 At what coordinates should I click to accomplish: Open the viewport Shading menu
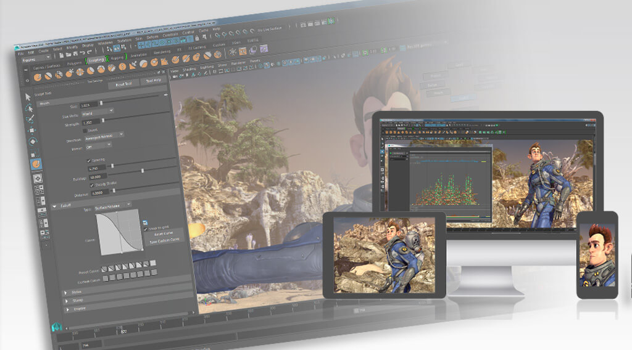point(189,69)
